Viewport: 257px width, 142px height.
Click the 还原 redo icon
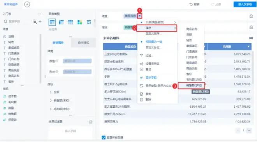point(213,4)
